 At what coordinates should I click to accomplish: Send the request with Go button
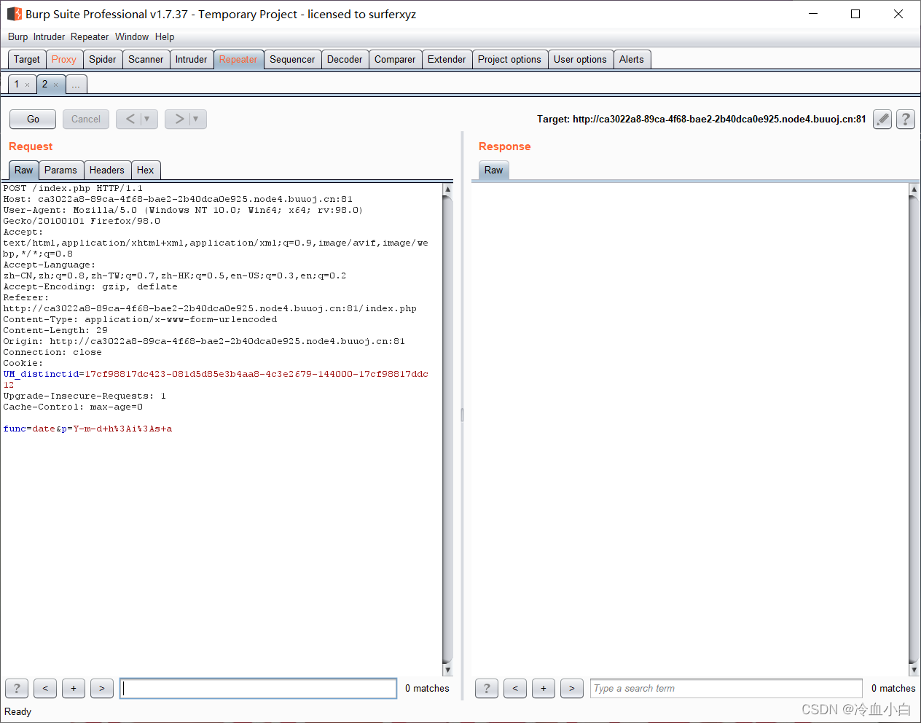[33, 119]
